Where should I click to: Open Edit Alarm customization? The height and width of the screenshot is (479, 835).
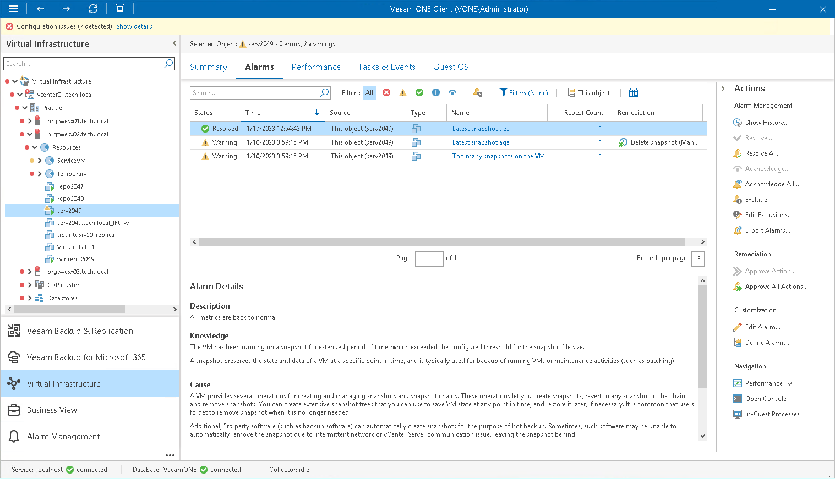(x=757, y=327)
